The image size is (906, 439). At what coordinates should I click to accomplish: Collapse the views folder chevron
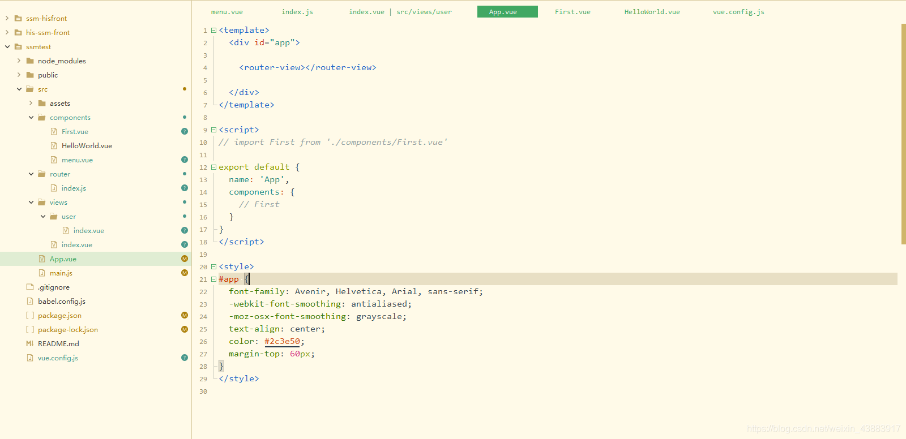pos(31,203)
